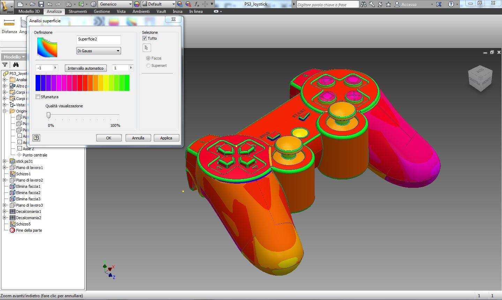Click the keyword search box
The image size is (502, 300).
(327, 5)
